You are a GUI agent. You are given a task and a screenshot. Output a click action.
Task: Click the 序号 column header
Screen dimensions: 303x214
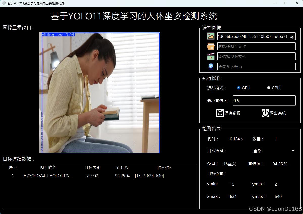coord(13,167)
